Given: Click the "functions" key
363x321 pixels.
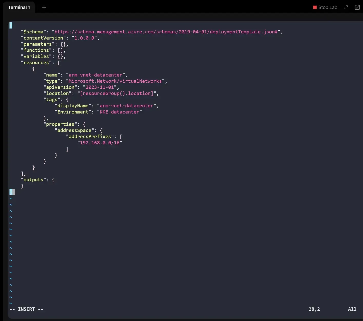Looking at the screenshot, I should click(x=36, y=50).
